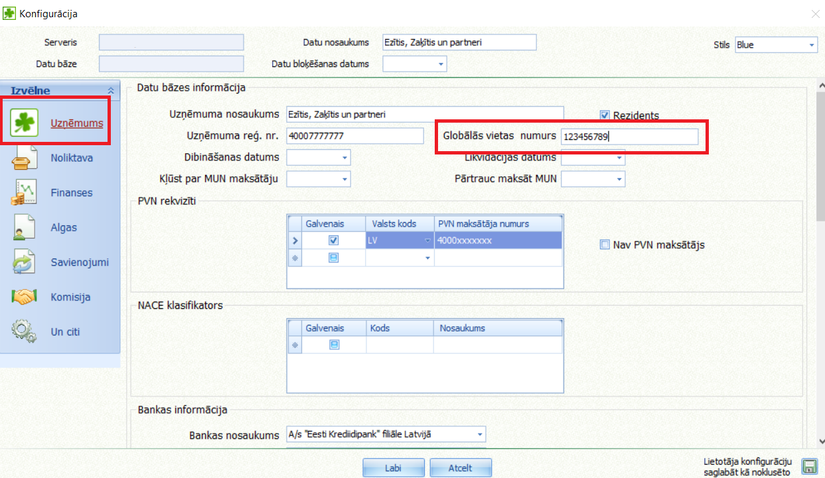Click the Atcelt button
The width and height of the screenshot is (825, 478).
coord(460,467)
